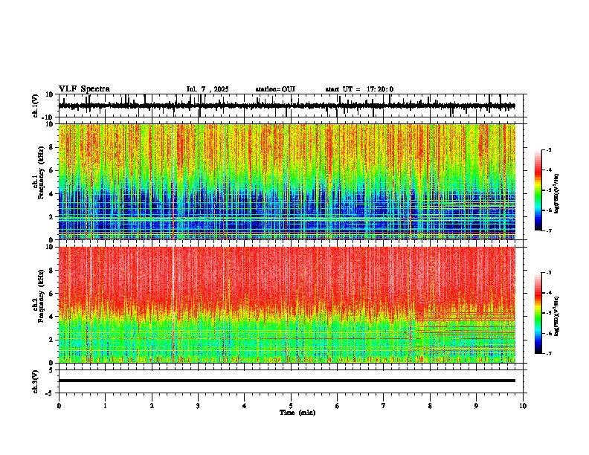Click time axis tick label '0'

(59, 406)
